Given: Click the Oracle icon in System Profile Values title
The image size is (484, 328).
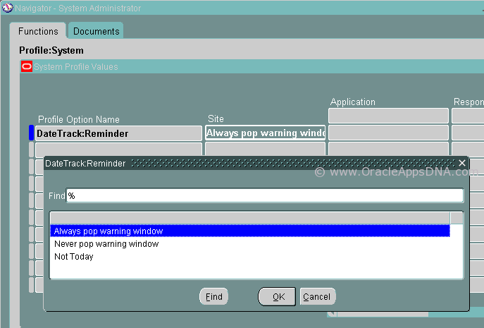Looking at the screenshot, I should click(27, 66).
